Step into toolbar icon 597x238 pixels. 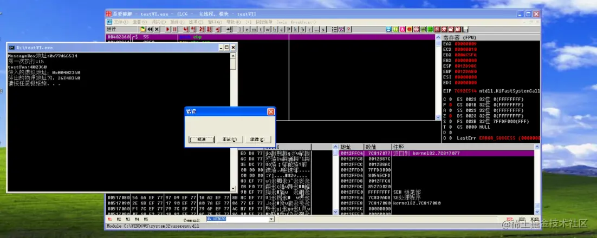pyautogui.click(x=185, y=29)
